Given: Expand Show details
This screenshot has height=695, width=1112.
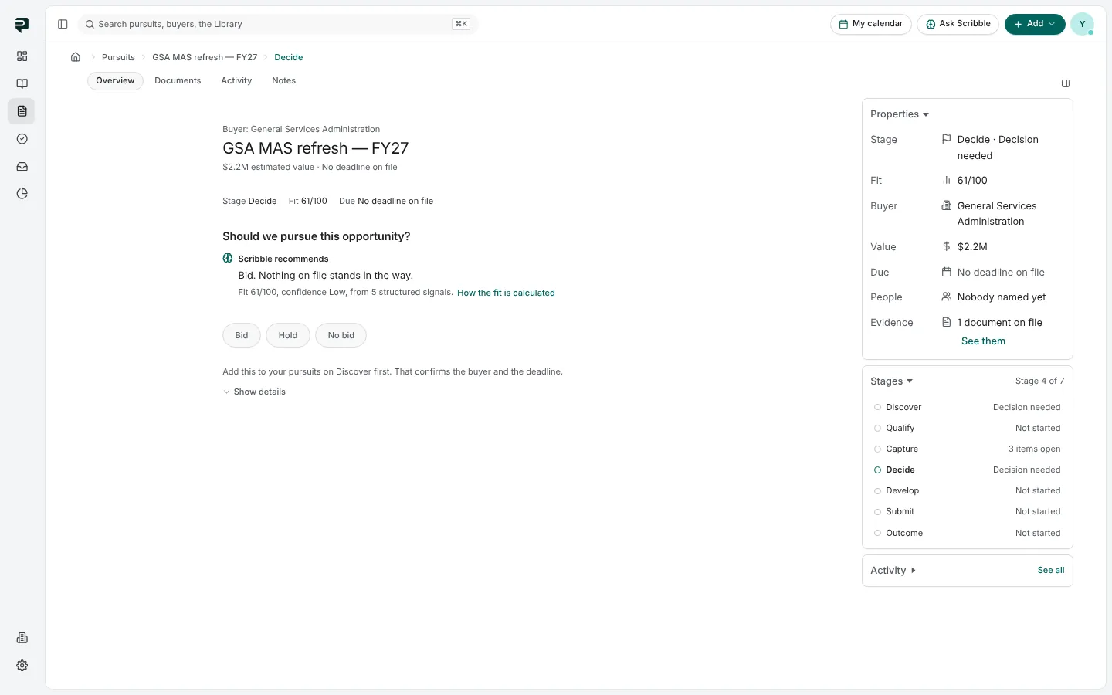Looking at the screenshot, I should click(x=254, y=392).
